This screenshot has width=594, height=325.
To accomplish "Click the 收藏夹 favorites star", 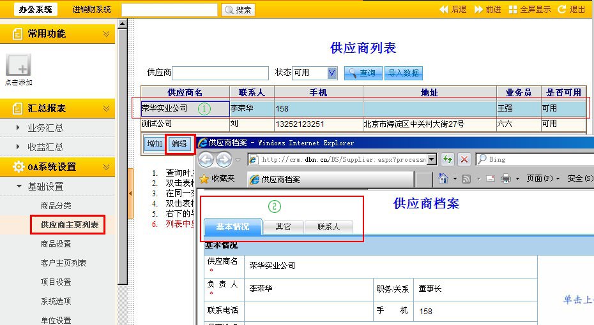I will (x=205, y=178).
